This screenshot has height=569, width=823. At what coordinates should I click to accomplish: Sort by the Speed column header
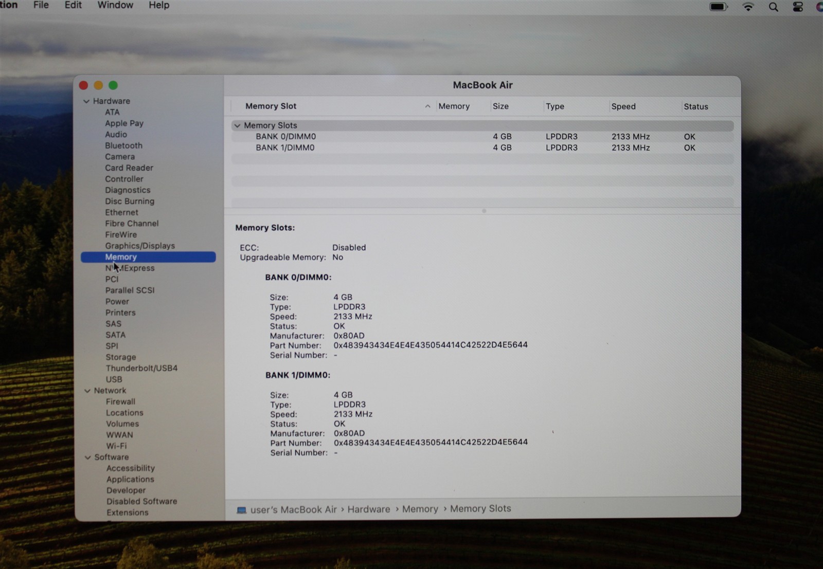pos(623,106)
